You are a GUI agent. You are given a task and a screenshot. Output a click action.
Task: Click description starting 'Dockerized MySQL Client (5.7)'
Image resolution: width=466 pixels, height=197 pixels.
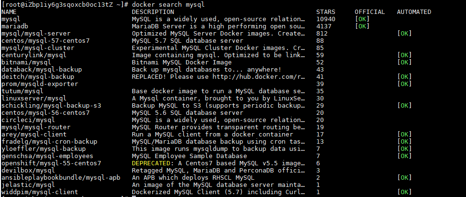[218, 192]
